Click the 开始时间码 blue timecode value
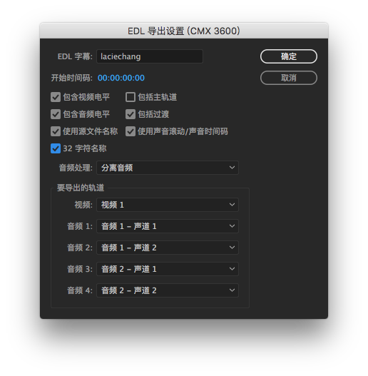Viewport: 368px width, 376px height. (x=121, y=78)
